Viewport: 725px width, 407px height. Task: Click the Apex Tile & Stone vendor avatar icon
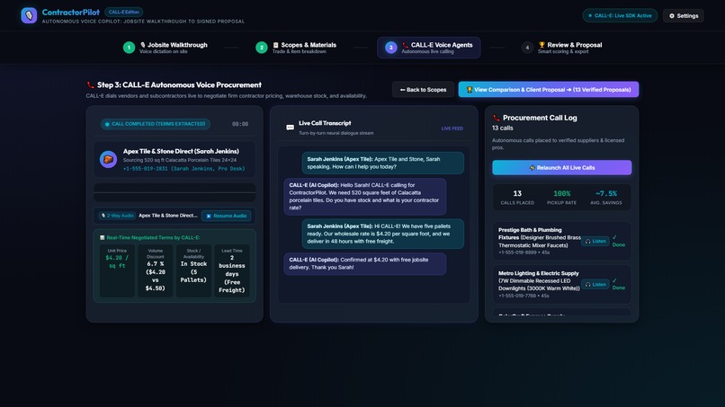[108, 159]
